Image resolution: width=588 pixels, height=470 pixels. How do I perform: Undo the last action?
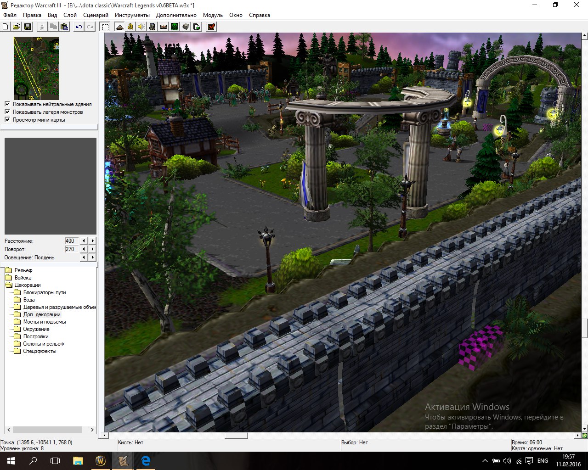[79, 27]
